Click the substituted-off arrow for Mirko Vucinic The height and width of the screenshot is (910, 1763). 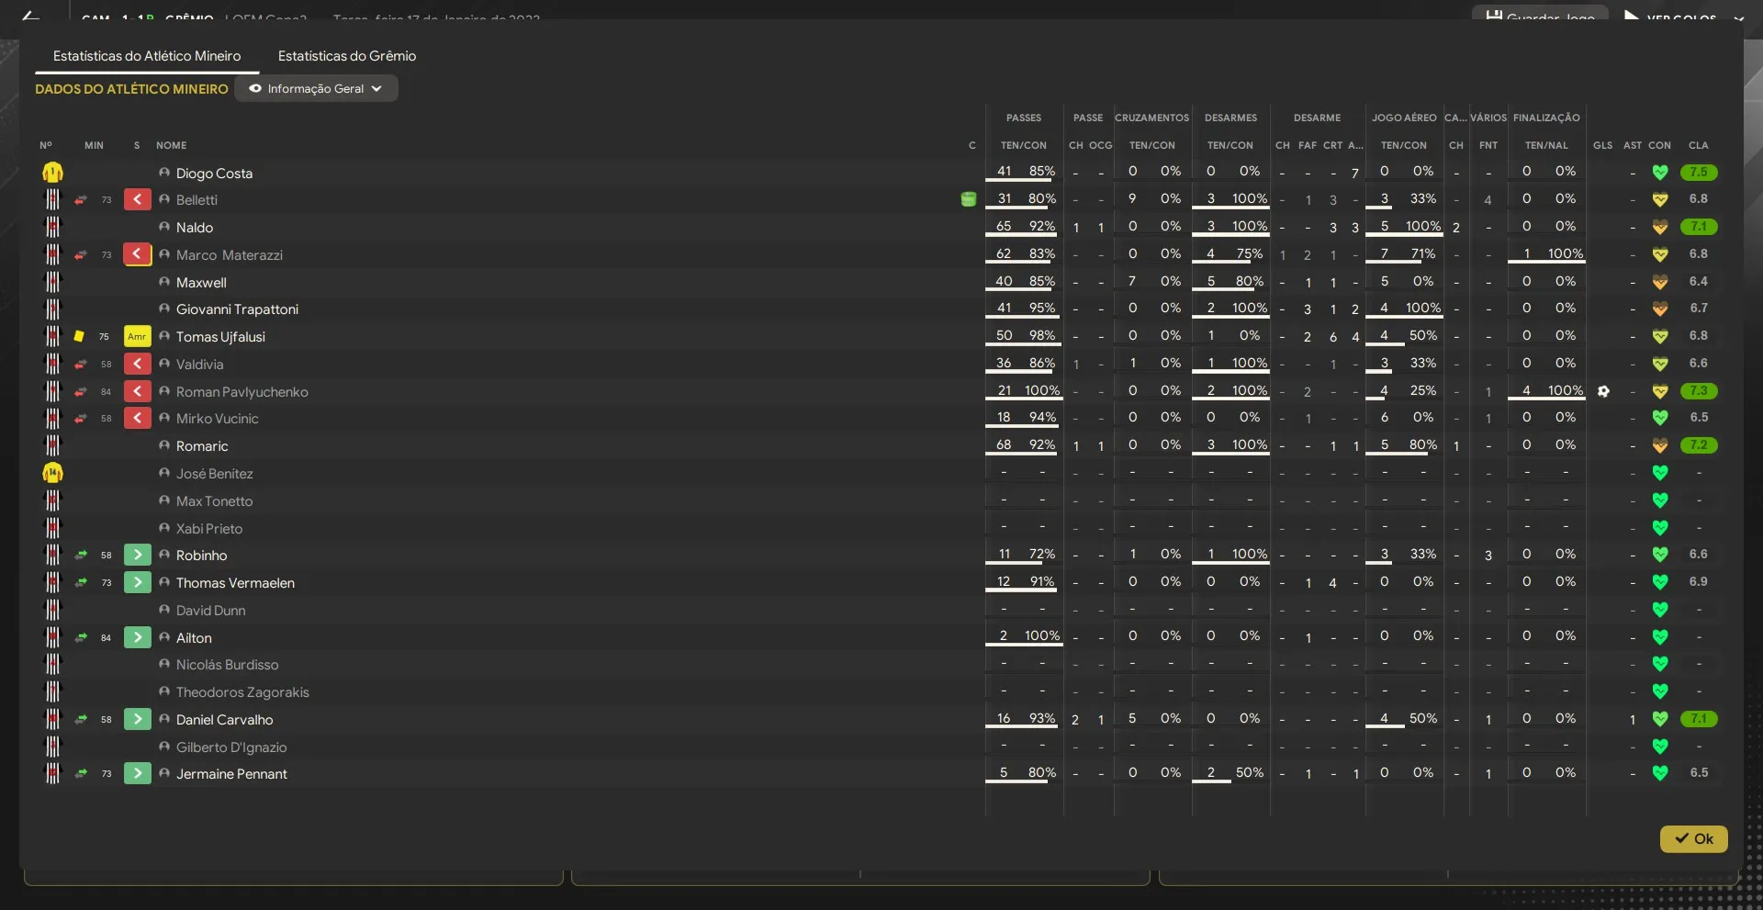tap(138, 418)
